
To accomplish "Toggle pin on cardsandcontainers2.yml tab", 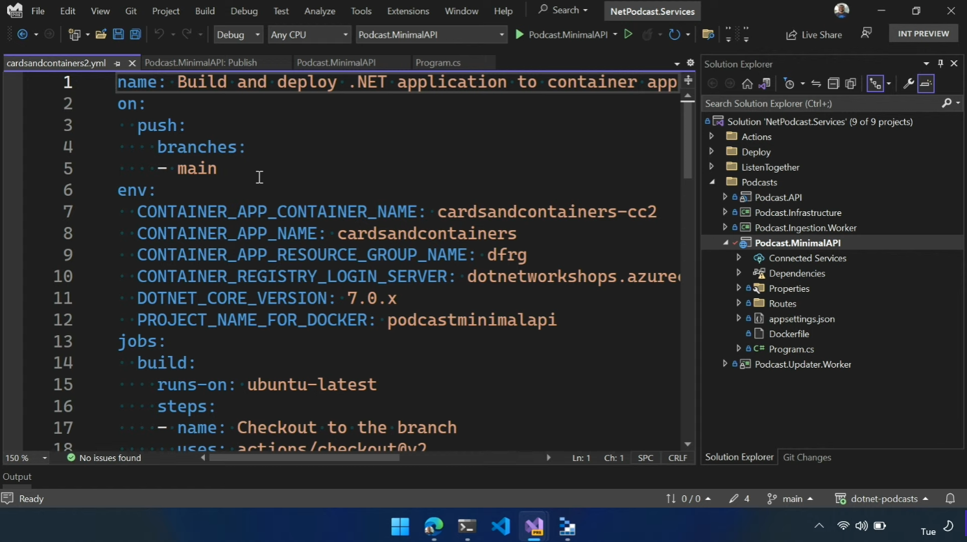I will coord(117,63).
